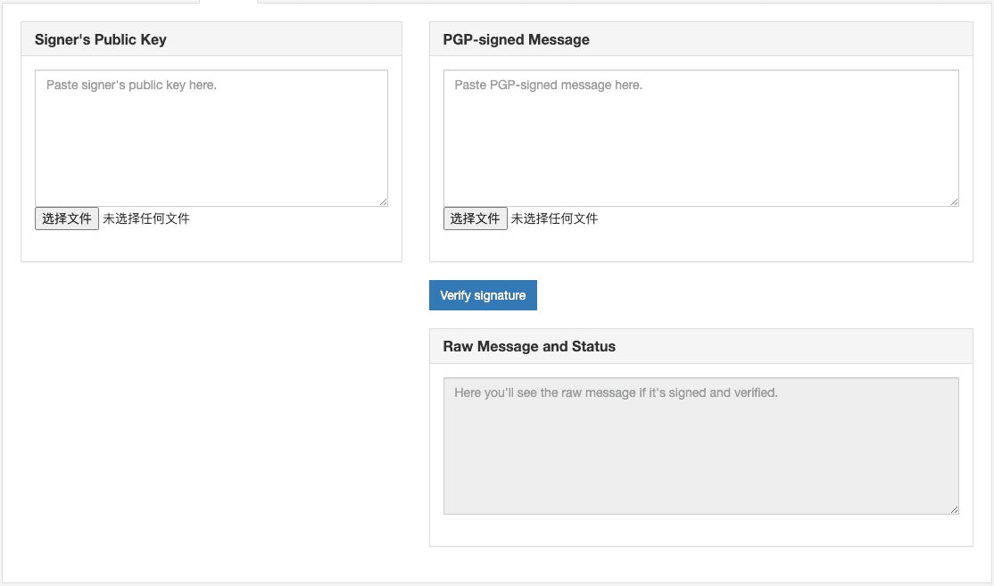
Task: Select the "PGP-signed Message" panel heading
Action: 517,40
